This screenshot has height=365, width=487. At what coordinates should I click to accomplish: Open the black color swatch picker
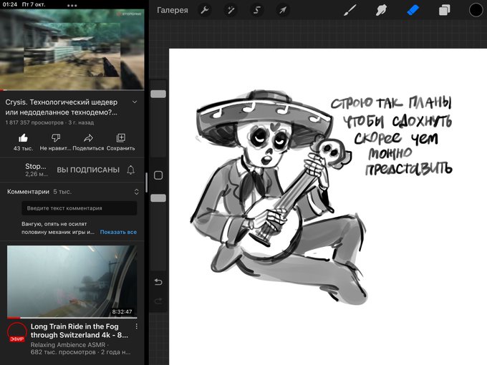476,10
